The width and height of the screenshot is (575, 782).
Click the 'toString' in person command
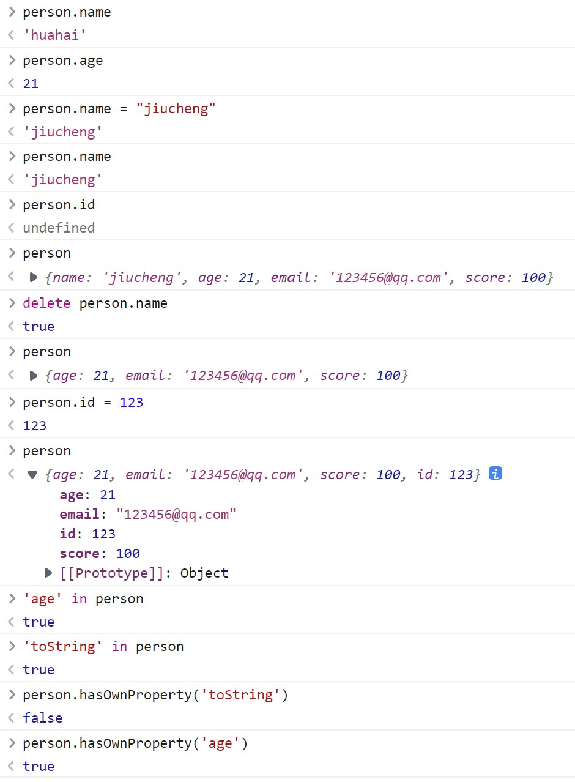(x=103, y=647)
